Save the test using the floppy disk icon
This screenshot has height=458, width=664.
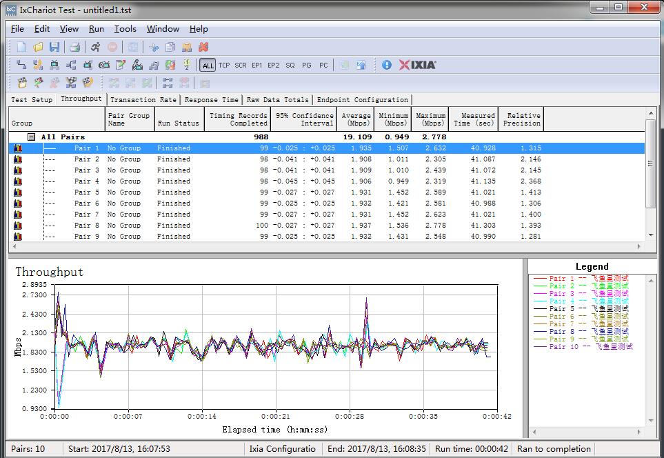[54, 47]
